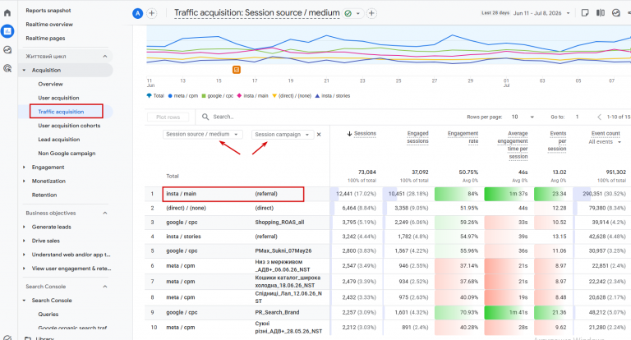This screenshot has height=340, width=631.
Task: Click the Shopping_ROAS_all campaign cell
Action: pyautogui.click(x=279, y=222)
